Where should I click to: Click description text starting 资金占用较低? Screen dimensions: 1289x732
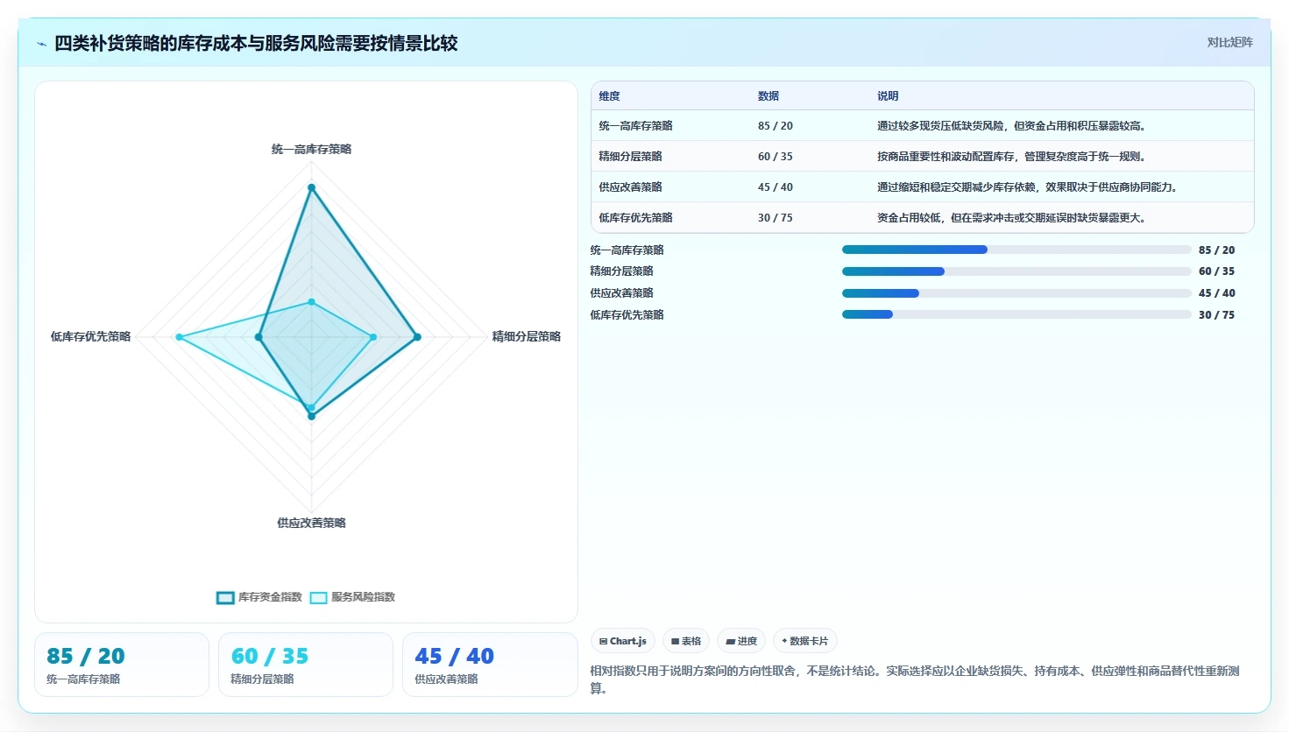point(1012,218)
